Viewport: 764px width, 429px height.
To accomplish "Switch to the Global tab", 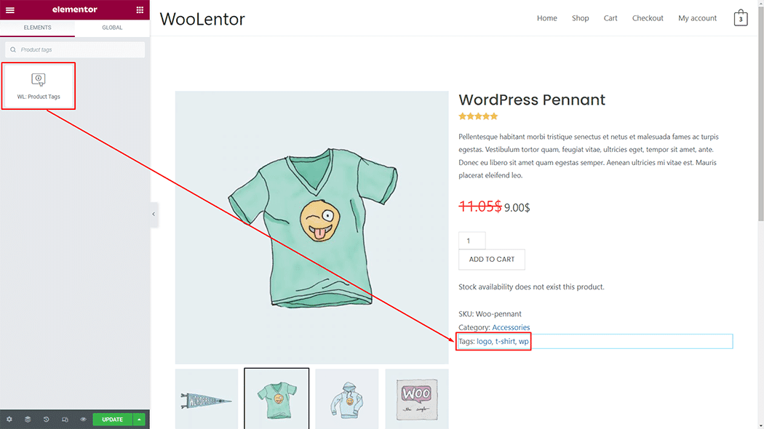I will coord(112,28).
